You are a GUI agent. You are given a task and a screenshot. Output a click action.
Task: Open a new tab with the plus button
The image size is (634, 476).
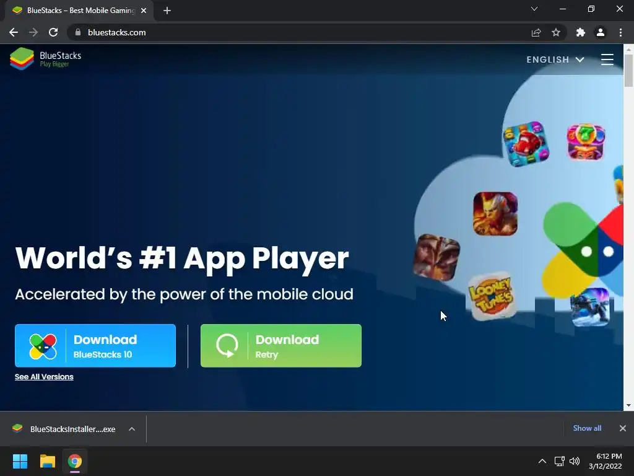click(x=167, y=11)
